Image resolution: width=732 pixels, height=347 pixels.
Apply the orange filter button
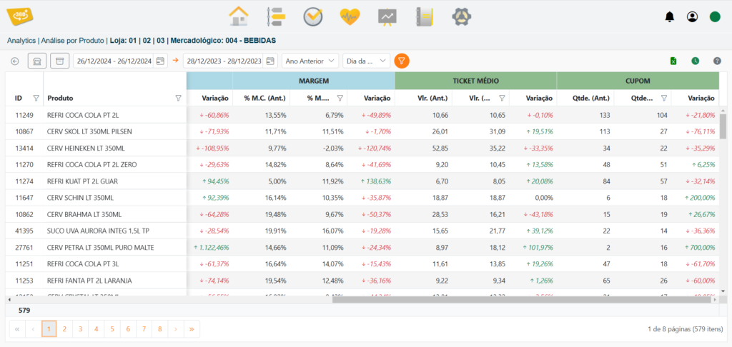(x=402, y=61)
